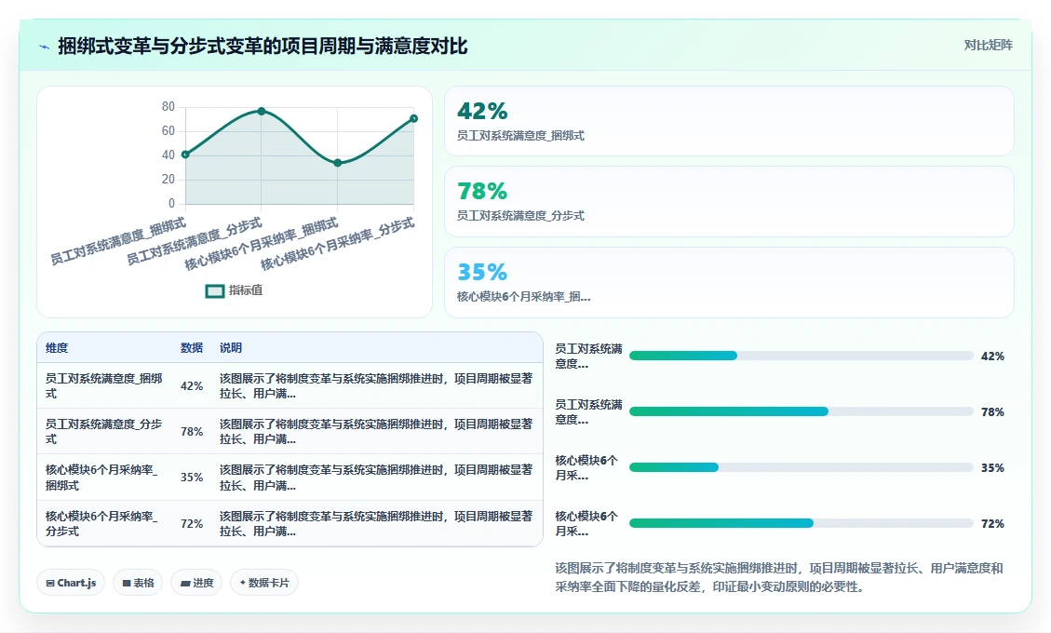This screenshot has height=633, width=1051.
Task: Click the 78% table data cell
Action: (x=191, y=432)
